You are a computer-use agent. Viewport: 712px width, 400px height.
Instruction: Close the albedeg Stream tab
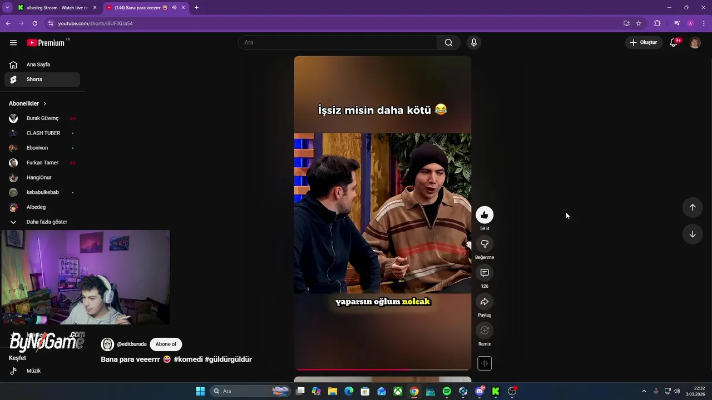95,8
